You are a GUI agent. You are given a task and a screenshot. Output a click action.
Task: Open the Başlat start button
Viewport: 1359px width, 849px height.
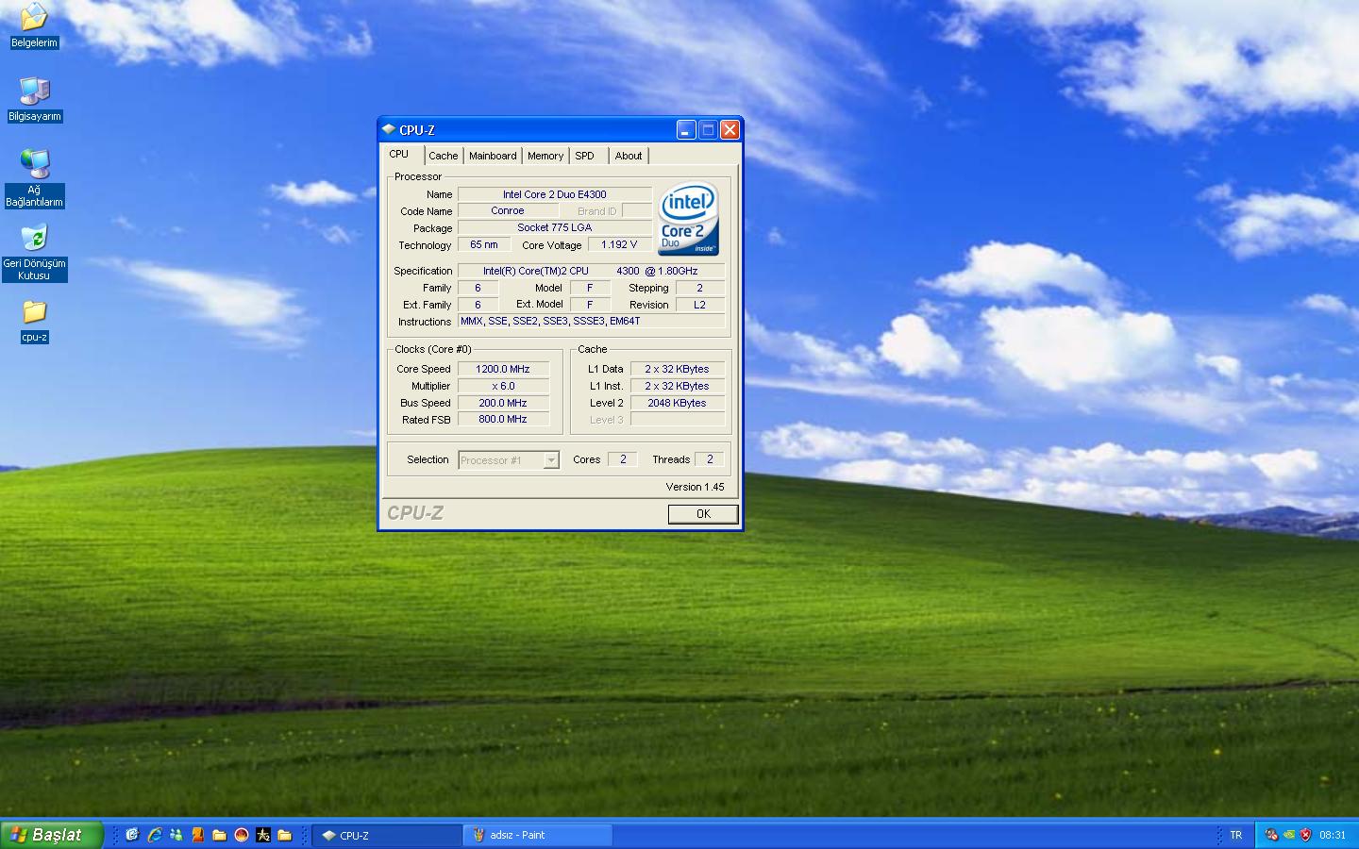50,835
